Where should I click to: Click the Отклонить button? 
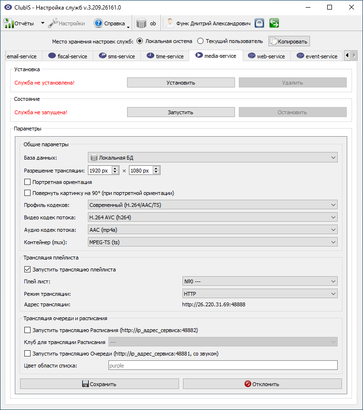pos(262,384)
